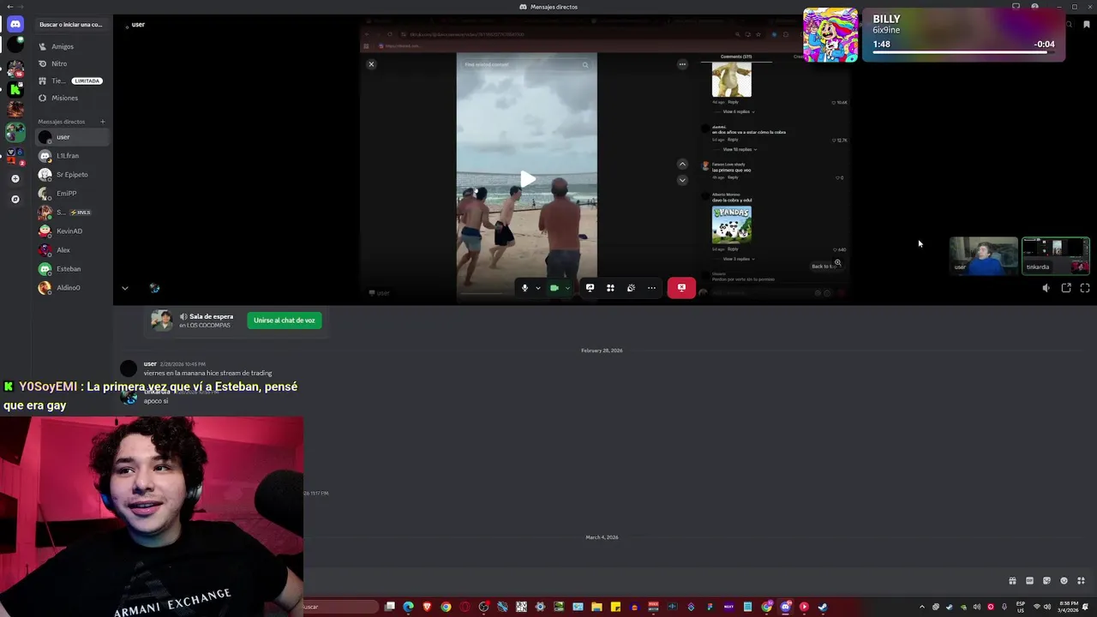Open the soundboard icon in call bar
The width and height of the screenshot is (1097, 617).
click(x=631, y=288)
